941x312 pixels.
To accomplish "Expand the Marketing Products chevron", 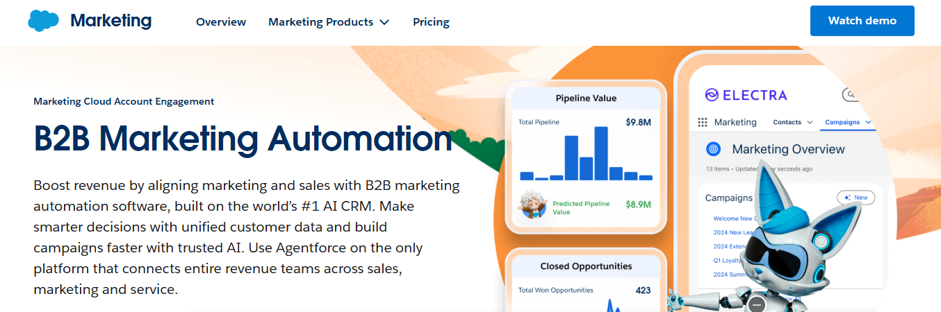I will click(x=384, y=22).
